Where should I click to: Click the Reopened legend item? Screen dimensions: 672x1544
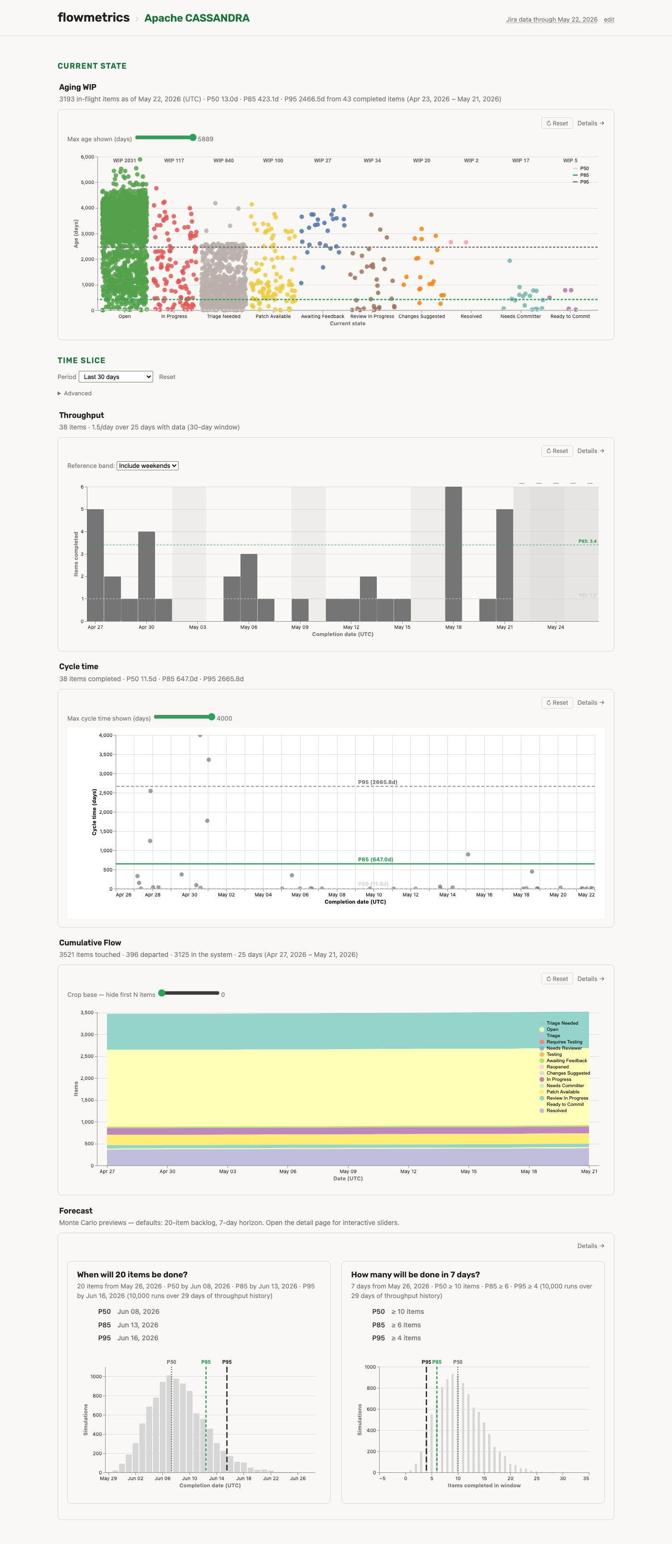click(x=554, y=1067)
